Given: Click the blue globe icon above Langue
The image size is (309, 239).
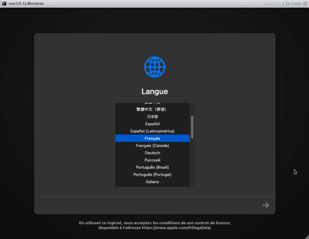Looking at the screenshot, I should [155, 67].
